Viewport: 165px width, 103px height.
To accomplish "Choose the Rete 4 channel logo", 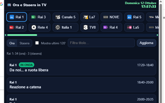I will (x=34, y=27).
